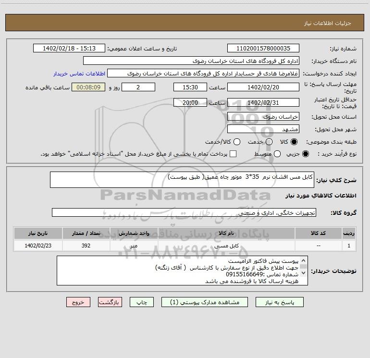Click the ردیف column header
Viewport: 370px width, 358px height.
coord(349,234)
